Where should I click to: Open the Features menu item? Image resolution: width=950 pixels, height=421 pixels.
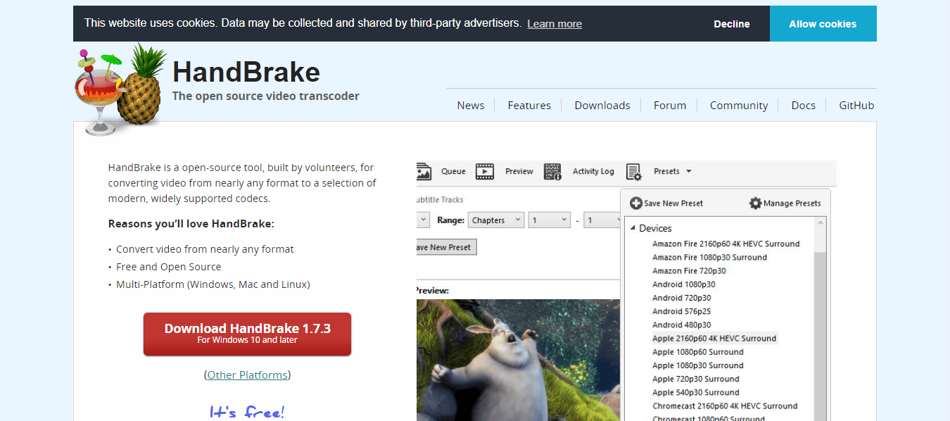[x=529, y=106]
